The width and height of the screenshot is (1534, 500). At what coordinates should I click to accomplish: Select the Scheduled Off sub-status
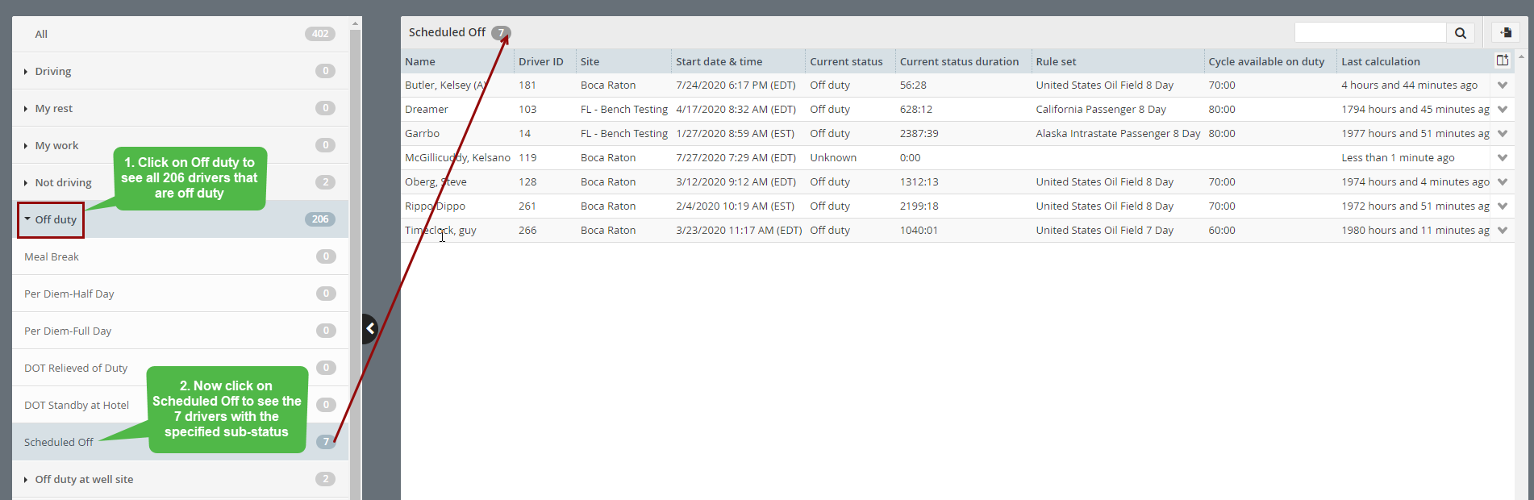[181, 442]
